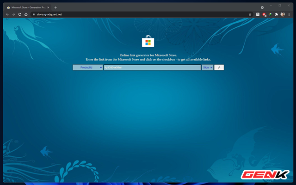This screenshot has width=296, height=185.
Task: Close the Microsoft Store tab
Action: [48, 7]
